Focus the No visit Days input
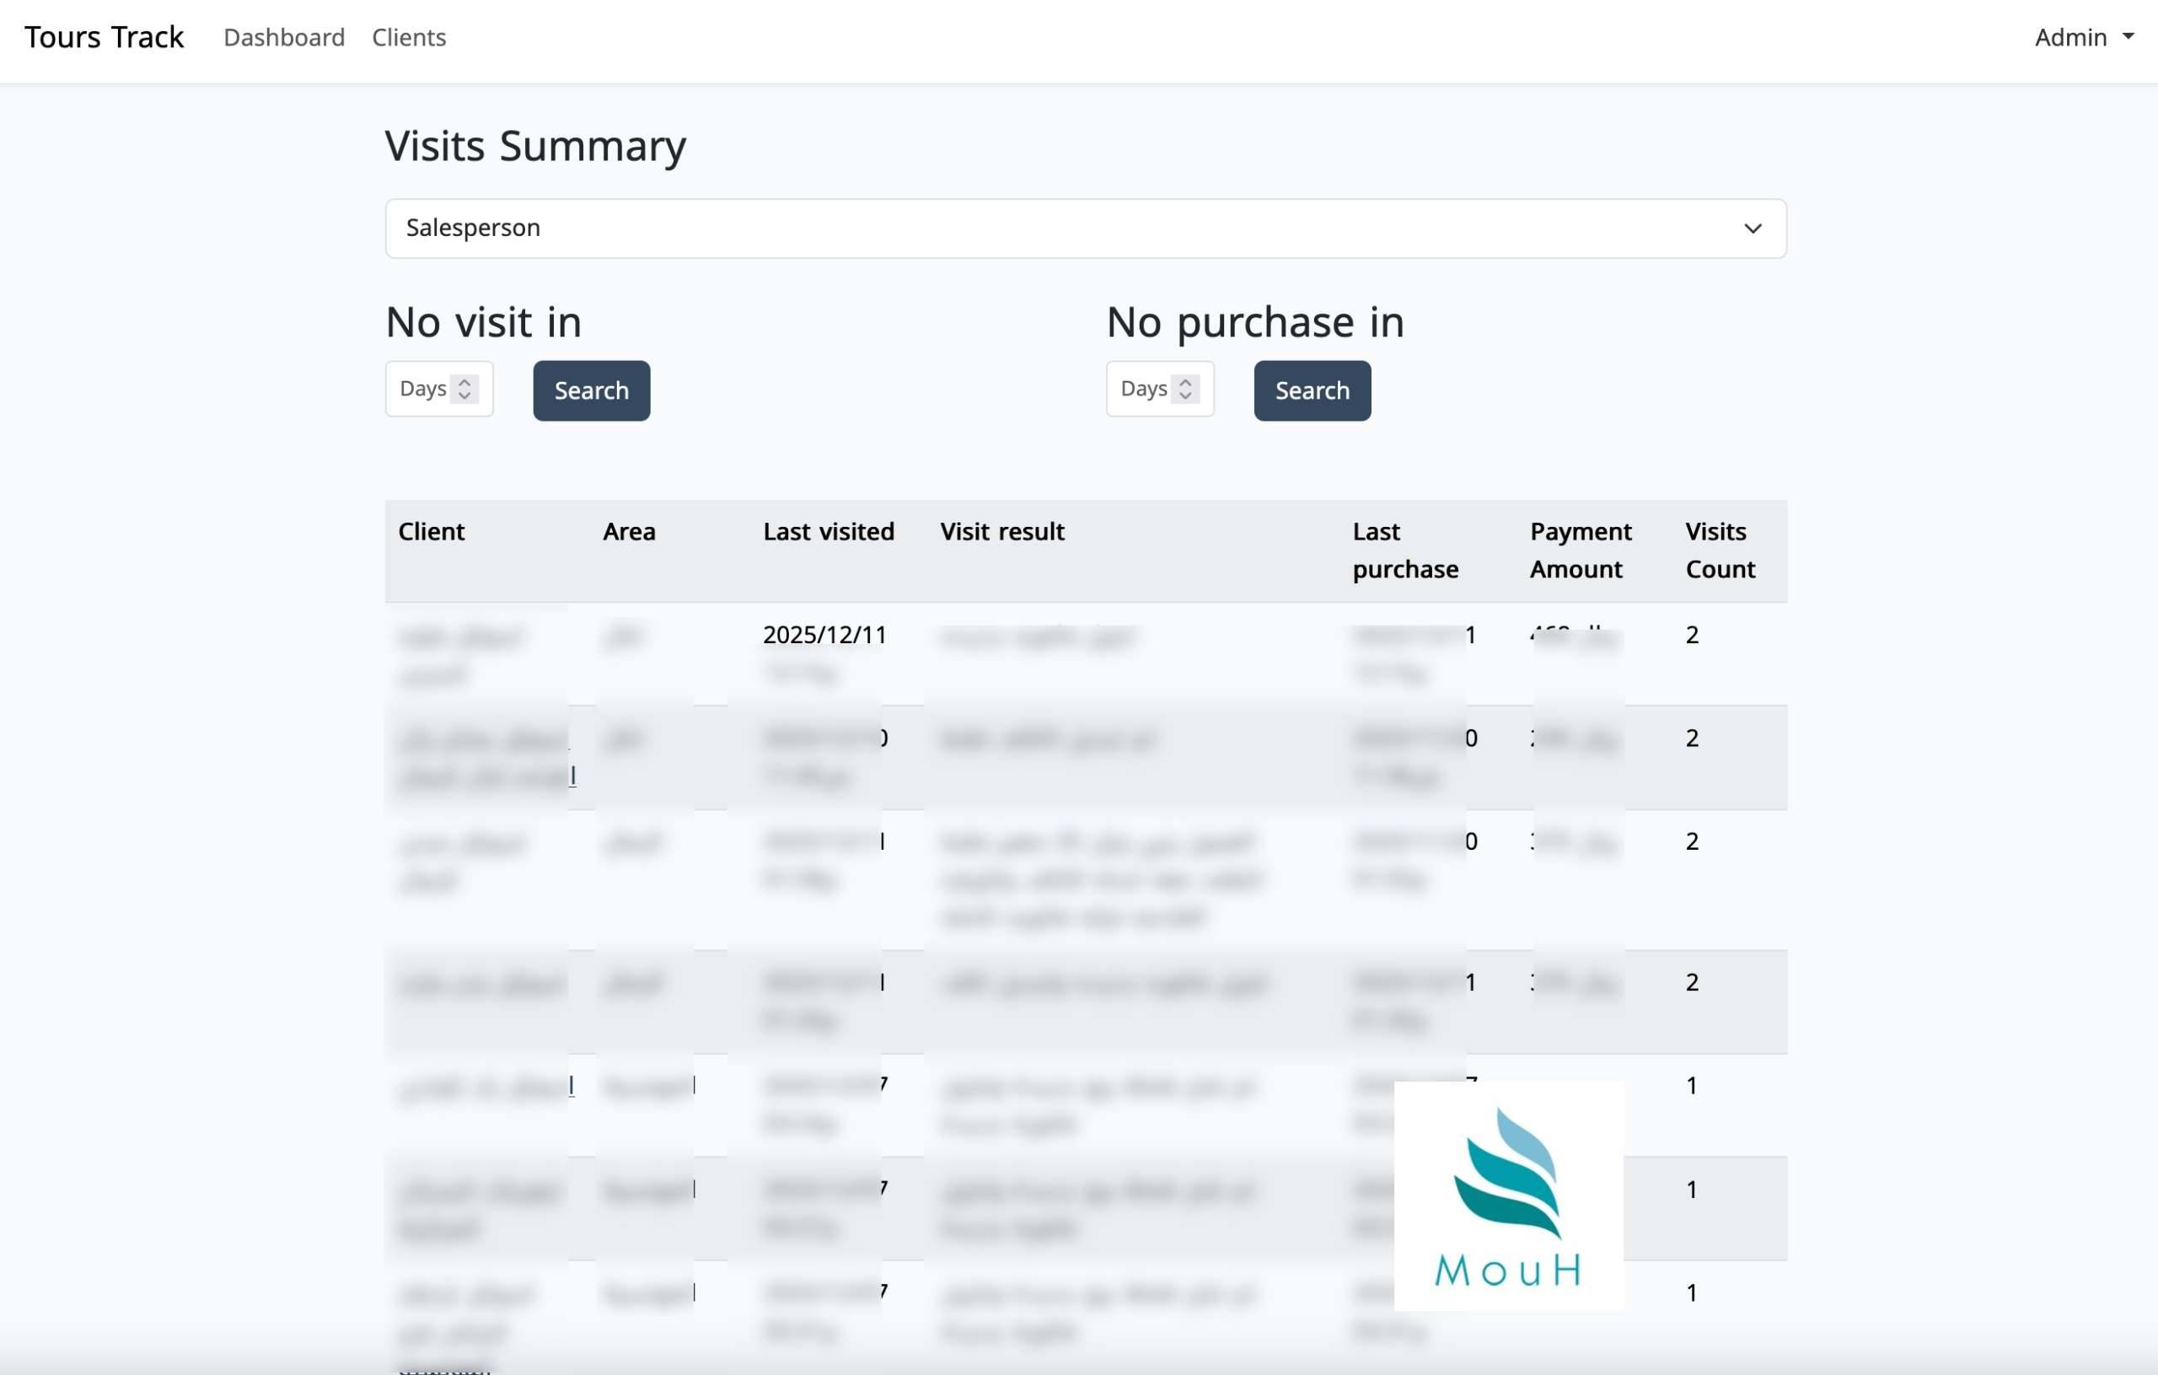This screenshot has height=1375, width=2158. [x=422, y=389]
